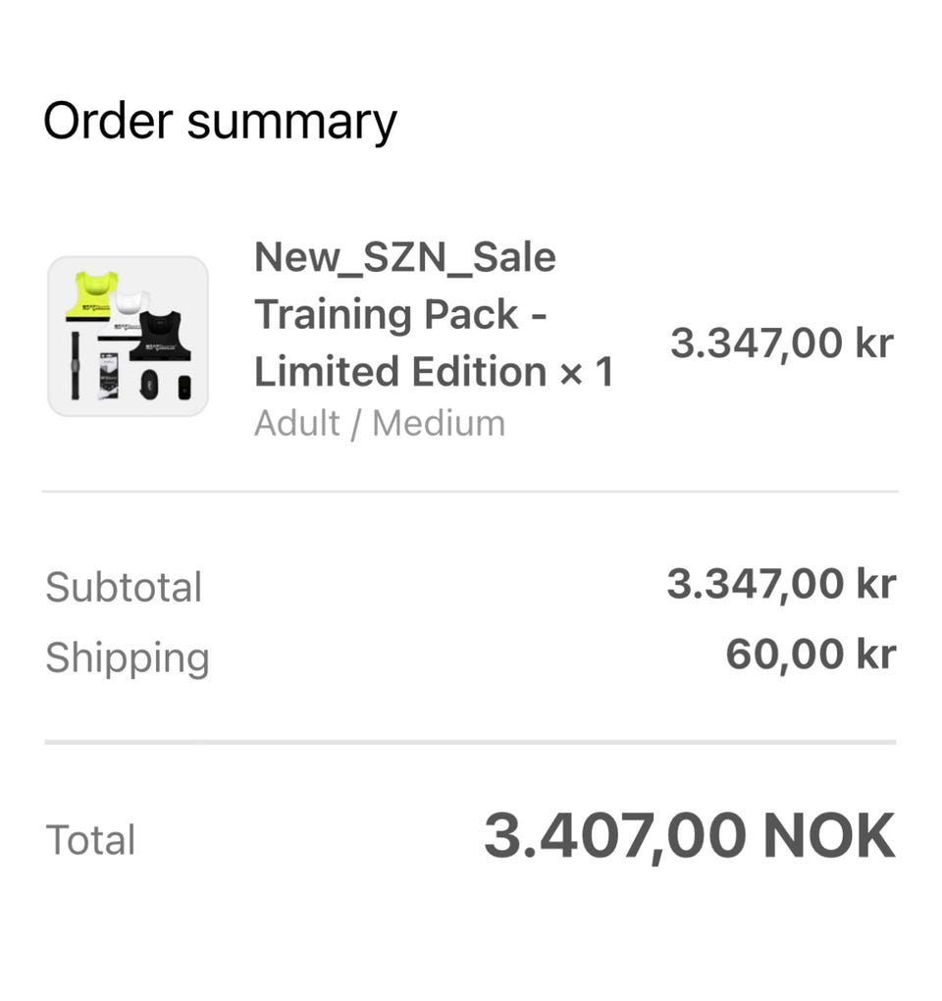Click the oval black pod case
Screen dimensions: 942x1001
pyautogui.click(x=149, y=383)
